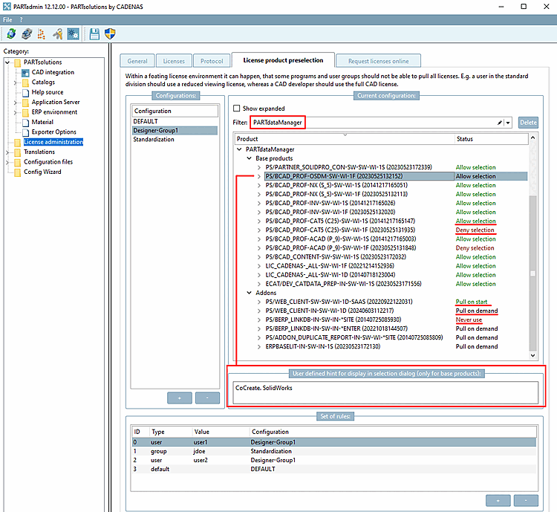
Task: Select the Standardization configuration in the list
Action: click(x=175, y=140)
